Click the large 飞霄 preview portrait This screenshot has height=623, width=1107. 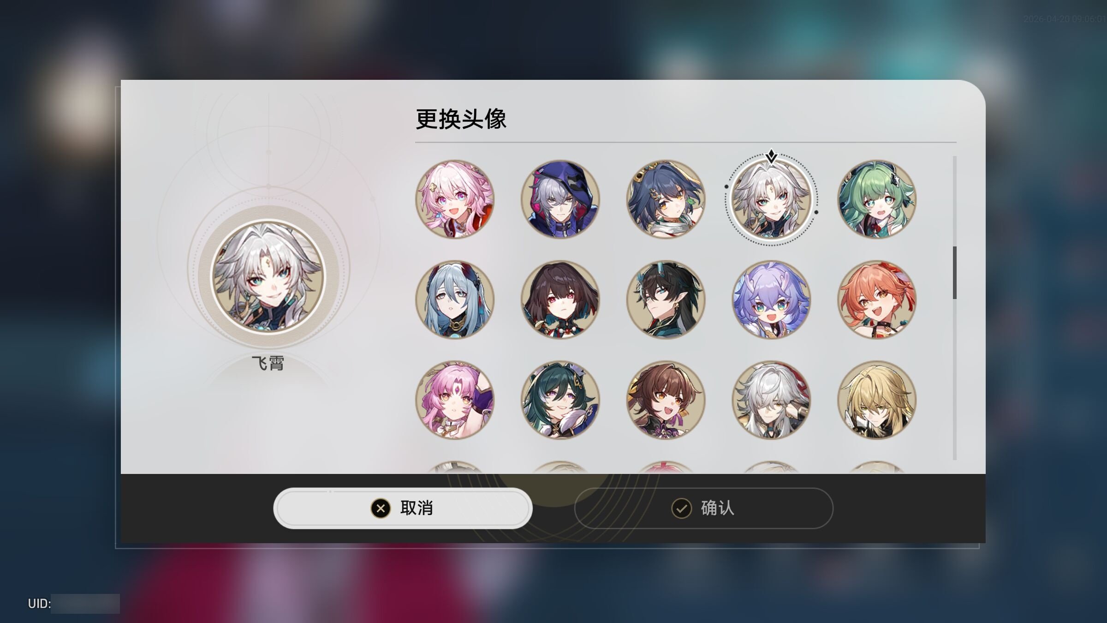268,276
